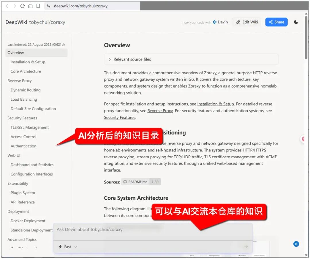Open Dashboard and Statistics in sidebar
Viewport: 310px width, 259px height.
[32, 165]
